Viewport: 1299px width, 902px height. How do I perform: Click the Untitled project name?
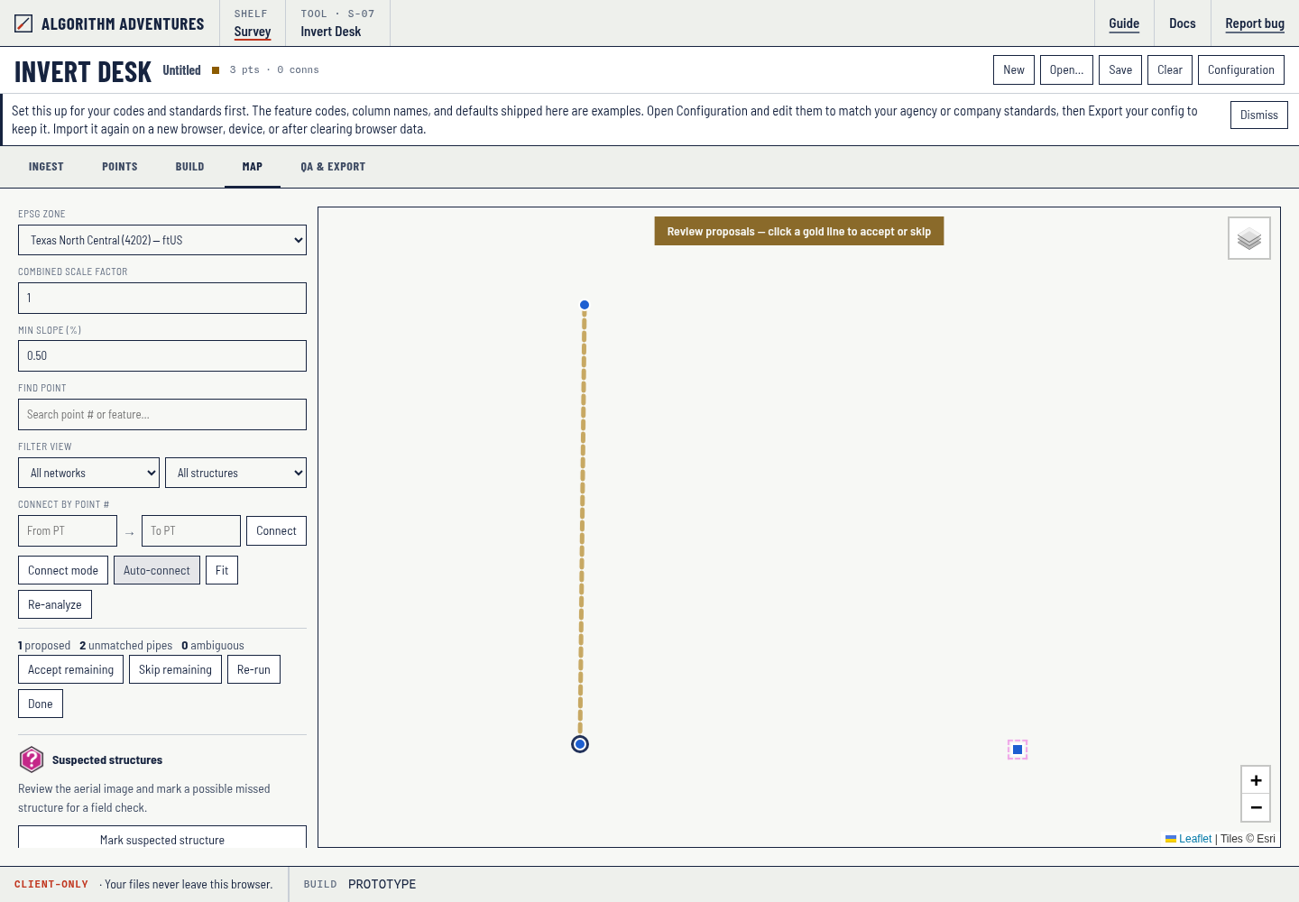click(182, 70)
